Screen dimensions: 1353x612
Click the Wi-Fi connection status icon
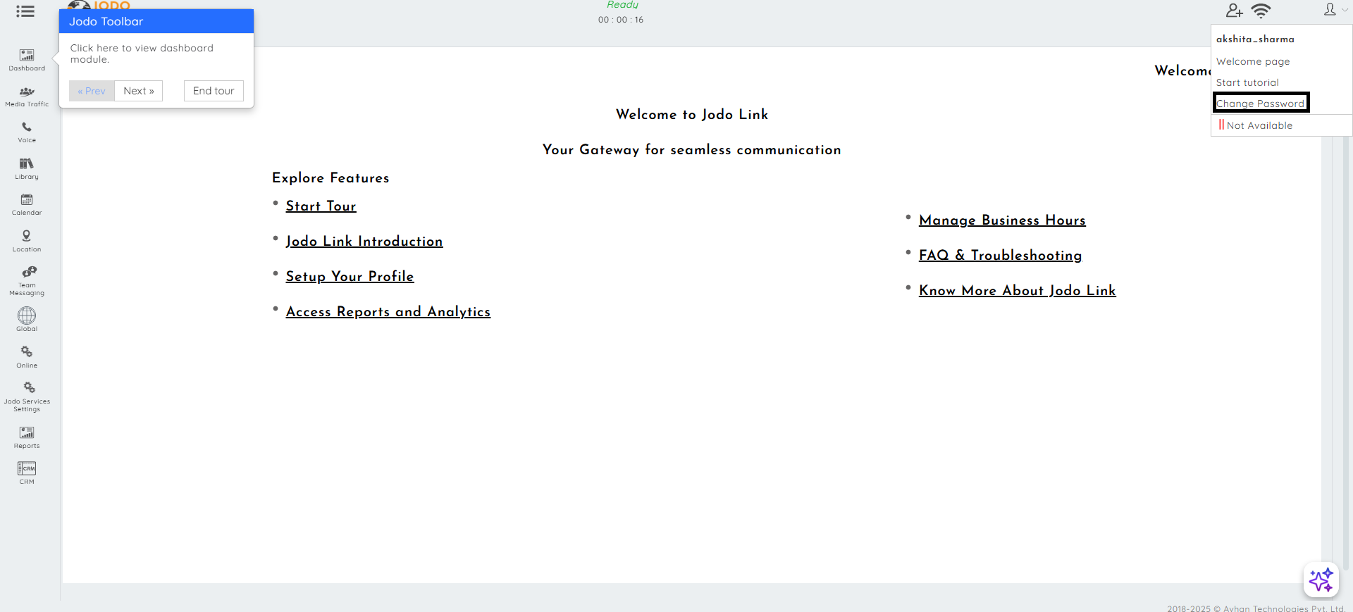(x=1261, y=11)
